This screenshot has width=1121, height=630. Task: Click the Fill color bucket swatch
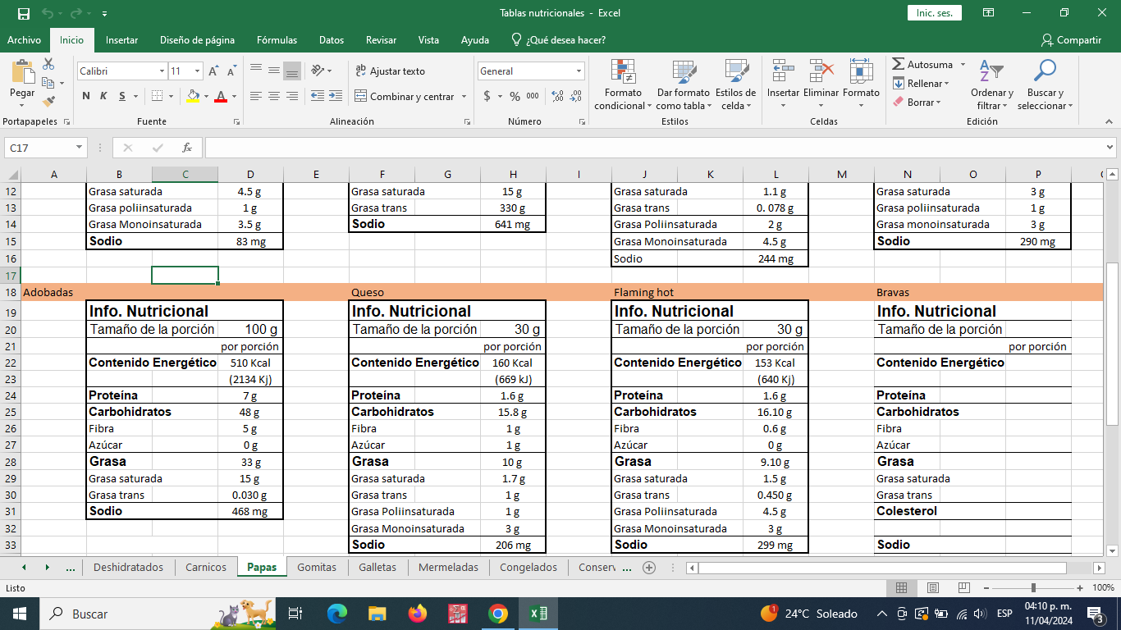[193, 96]
